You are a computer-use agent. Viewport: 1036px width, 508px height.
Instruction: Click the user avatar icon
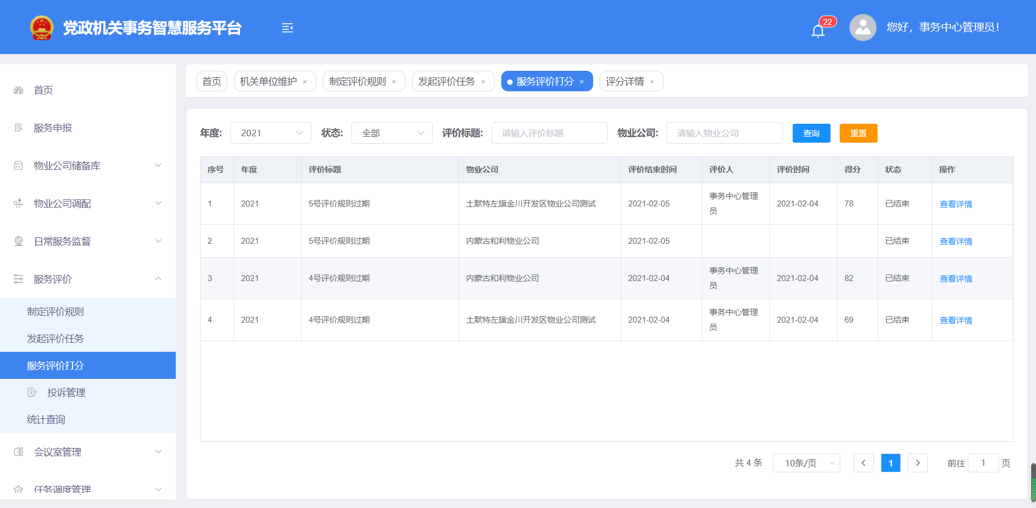point(862,28)
